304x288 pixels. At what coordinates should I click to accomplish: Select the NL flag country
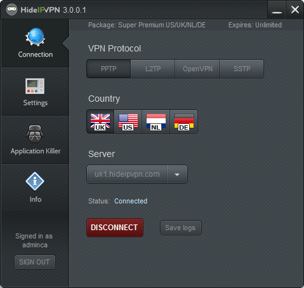click(156, 121)
